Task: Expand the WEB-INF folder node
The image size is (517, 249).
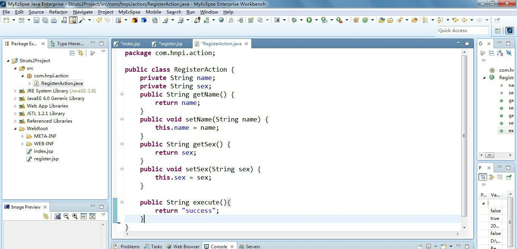Action: (22, 144)
